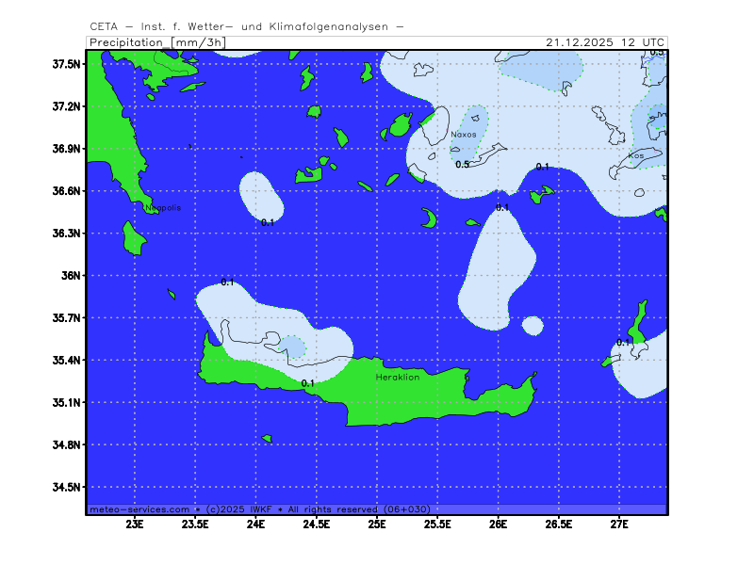This screenshot has width=754, height=565.
Task: Click the Naxos island label
Action: [463, 135]
